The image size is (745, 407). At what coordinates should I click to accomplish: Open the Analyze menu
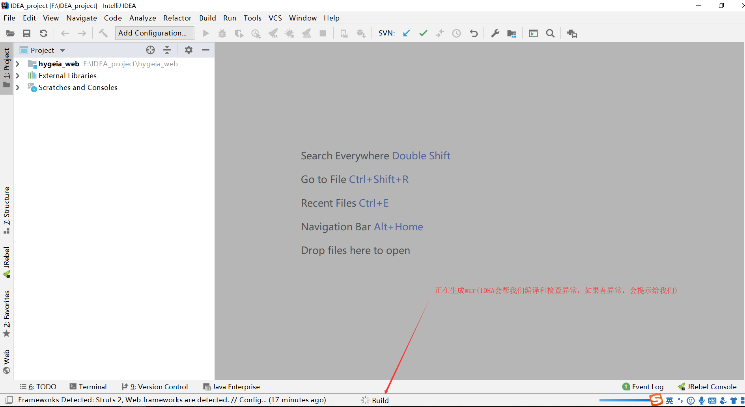[142, 18]
